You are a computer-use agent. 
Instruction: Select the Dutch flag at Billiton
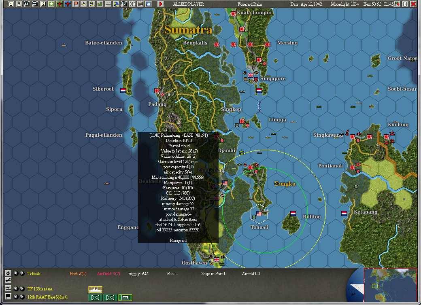point(293,214)
